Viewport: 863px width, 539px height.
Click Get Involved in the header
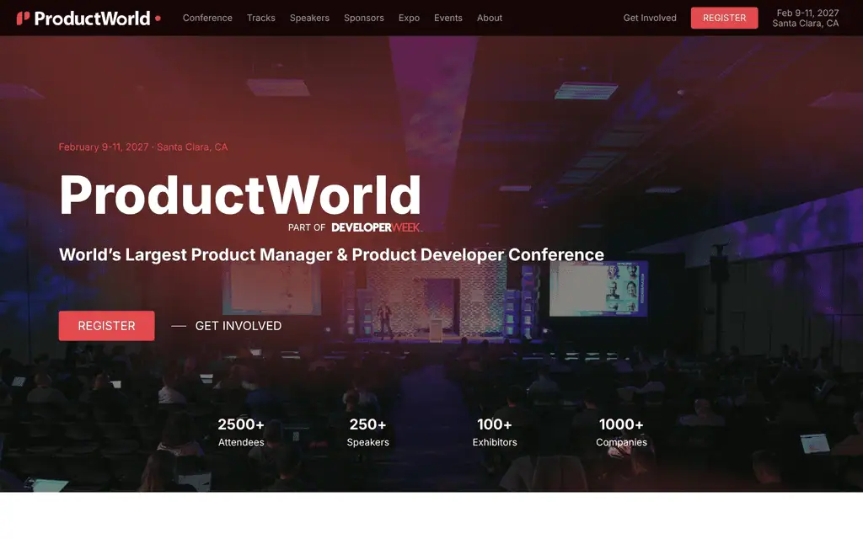(650, 18)
